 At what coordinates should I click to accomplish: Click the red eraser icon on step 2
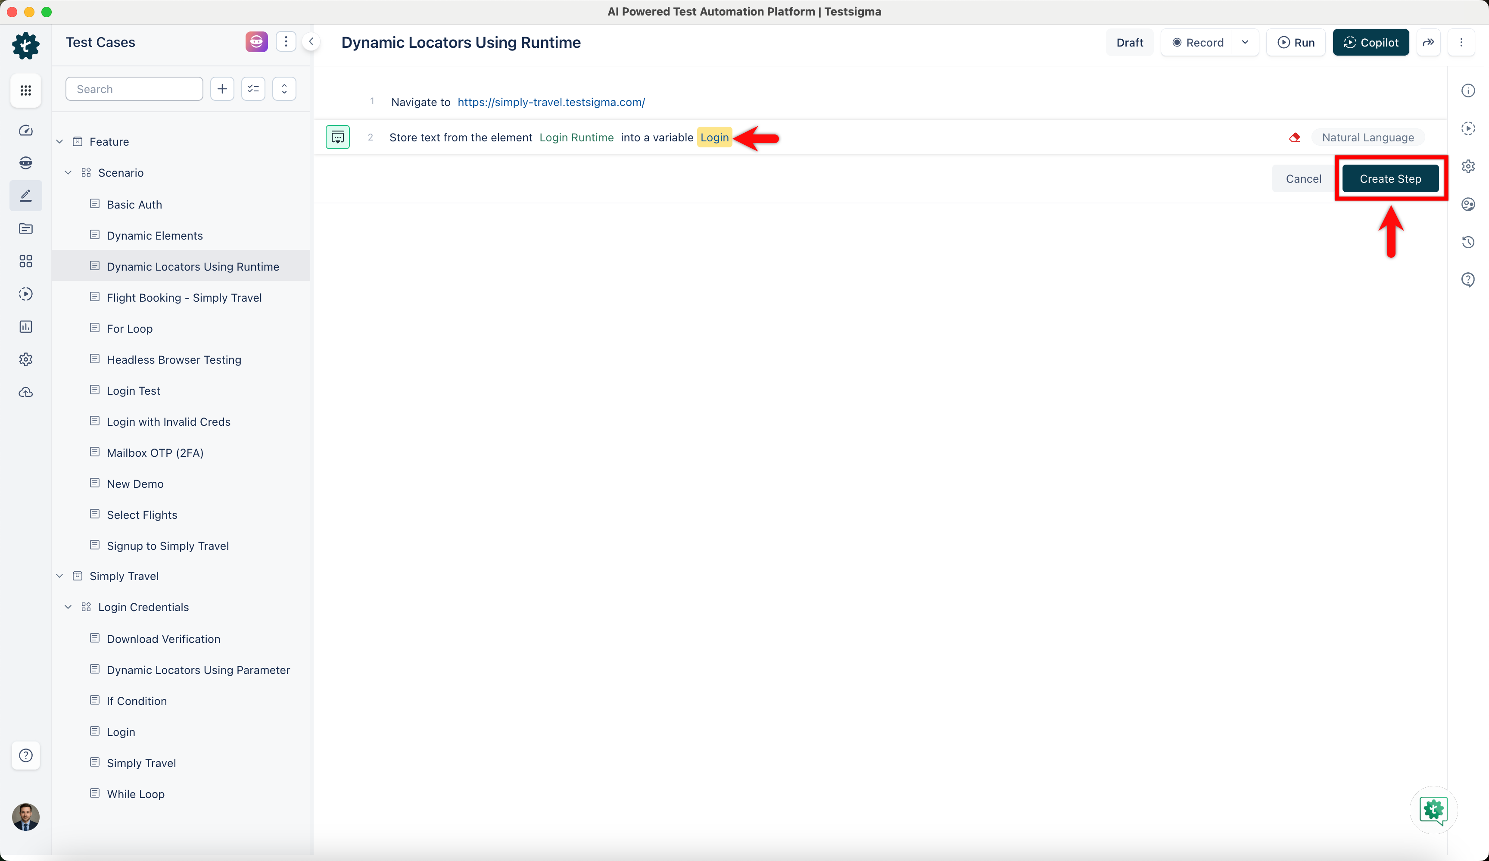[1295, 138]
